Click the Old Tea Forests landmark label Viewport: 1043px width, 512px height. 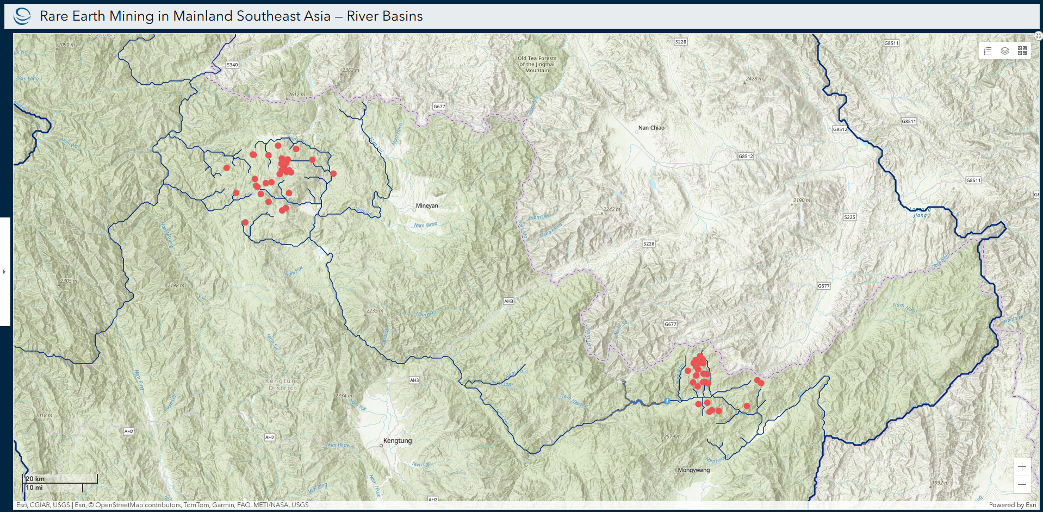pyautogui.click(x=537, y=64)
